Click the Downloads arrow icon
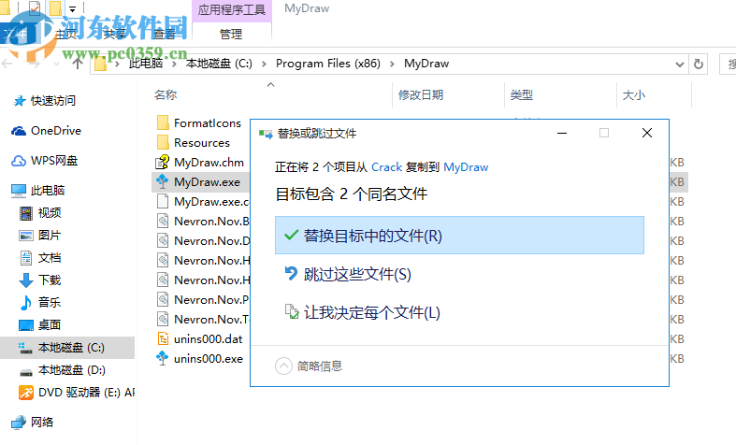 [x=26, y=280]
